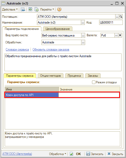
Task: Open the Заказы tab
Action: 93,76
